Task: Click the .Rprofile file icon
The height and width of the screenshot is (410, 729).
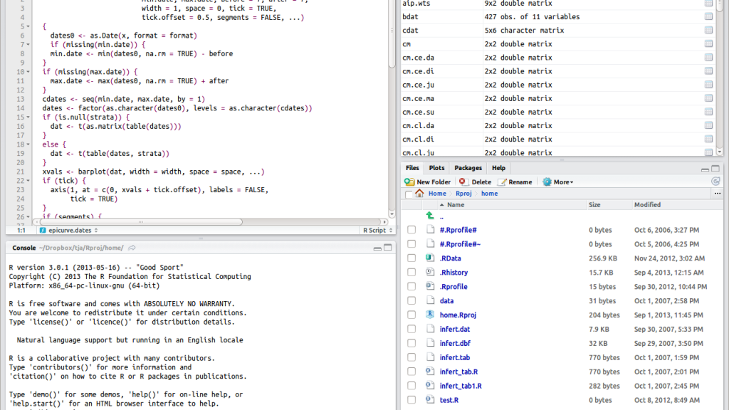Action: click(x=430, y=286)
